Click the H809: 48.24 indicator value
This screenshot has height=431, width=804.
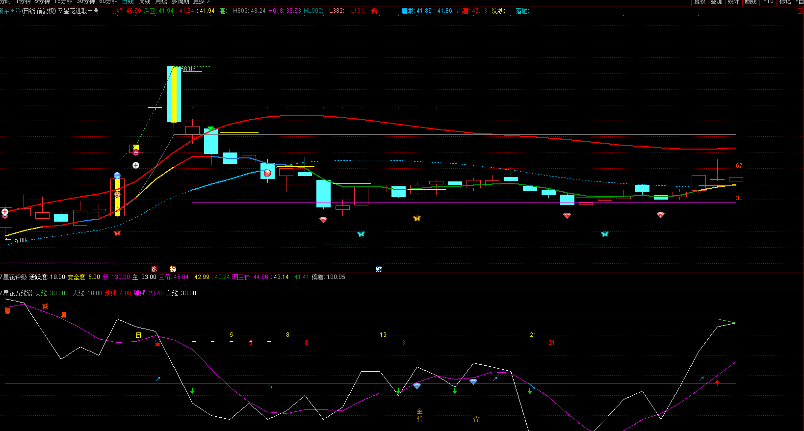pos(249,11)
